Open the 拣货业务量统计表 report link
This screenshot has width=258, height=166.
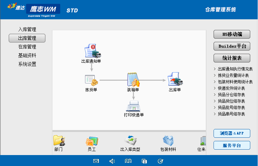pyautogui.click(x=233, y=75)
